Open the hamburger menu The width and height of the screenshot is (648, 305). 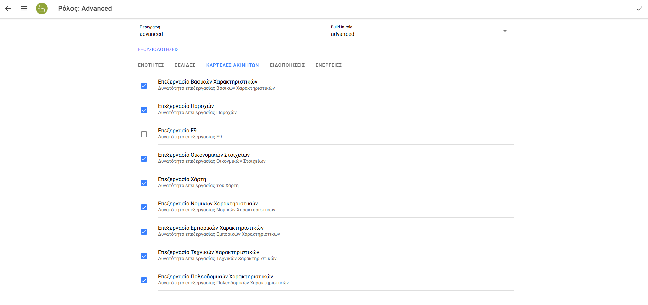(x=24, y=8)
